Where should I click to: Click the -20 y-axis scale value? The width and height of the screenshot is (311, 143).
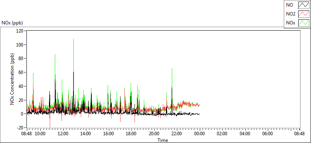pyautogui.click(x=21, y=128)
